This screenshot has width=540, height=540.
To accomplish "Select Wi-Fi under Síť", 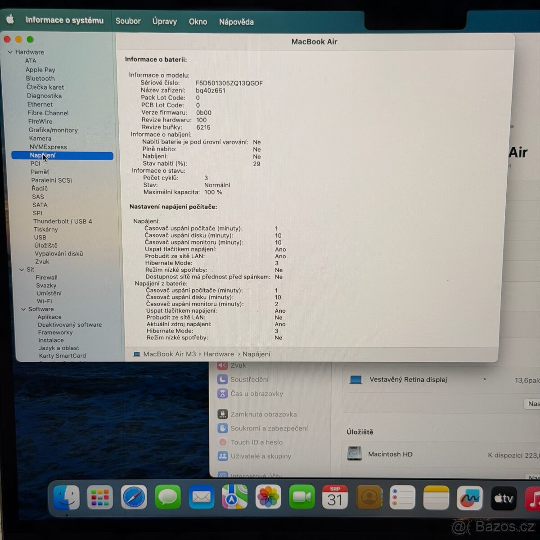I will coord(44,301).
